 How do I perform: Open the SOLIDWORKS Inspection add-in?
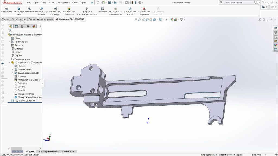coord(144,11)
